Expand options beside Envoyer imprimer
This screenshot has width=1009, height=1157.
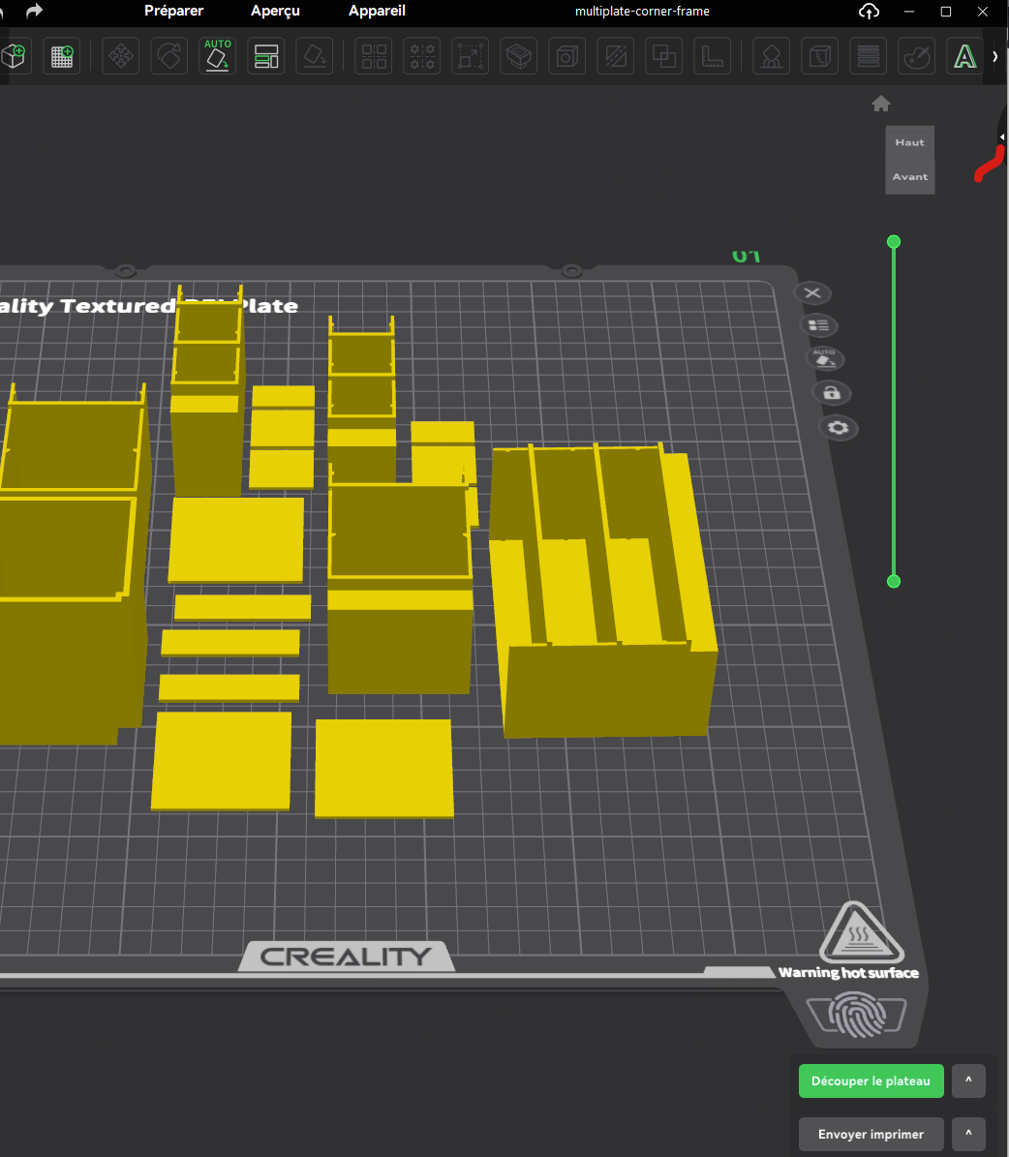(x=968, y=1134)
